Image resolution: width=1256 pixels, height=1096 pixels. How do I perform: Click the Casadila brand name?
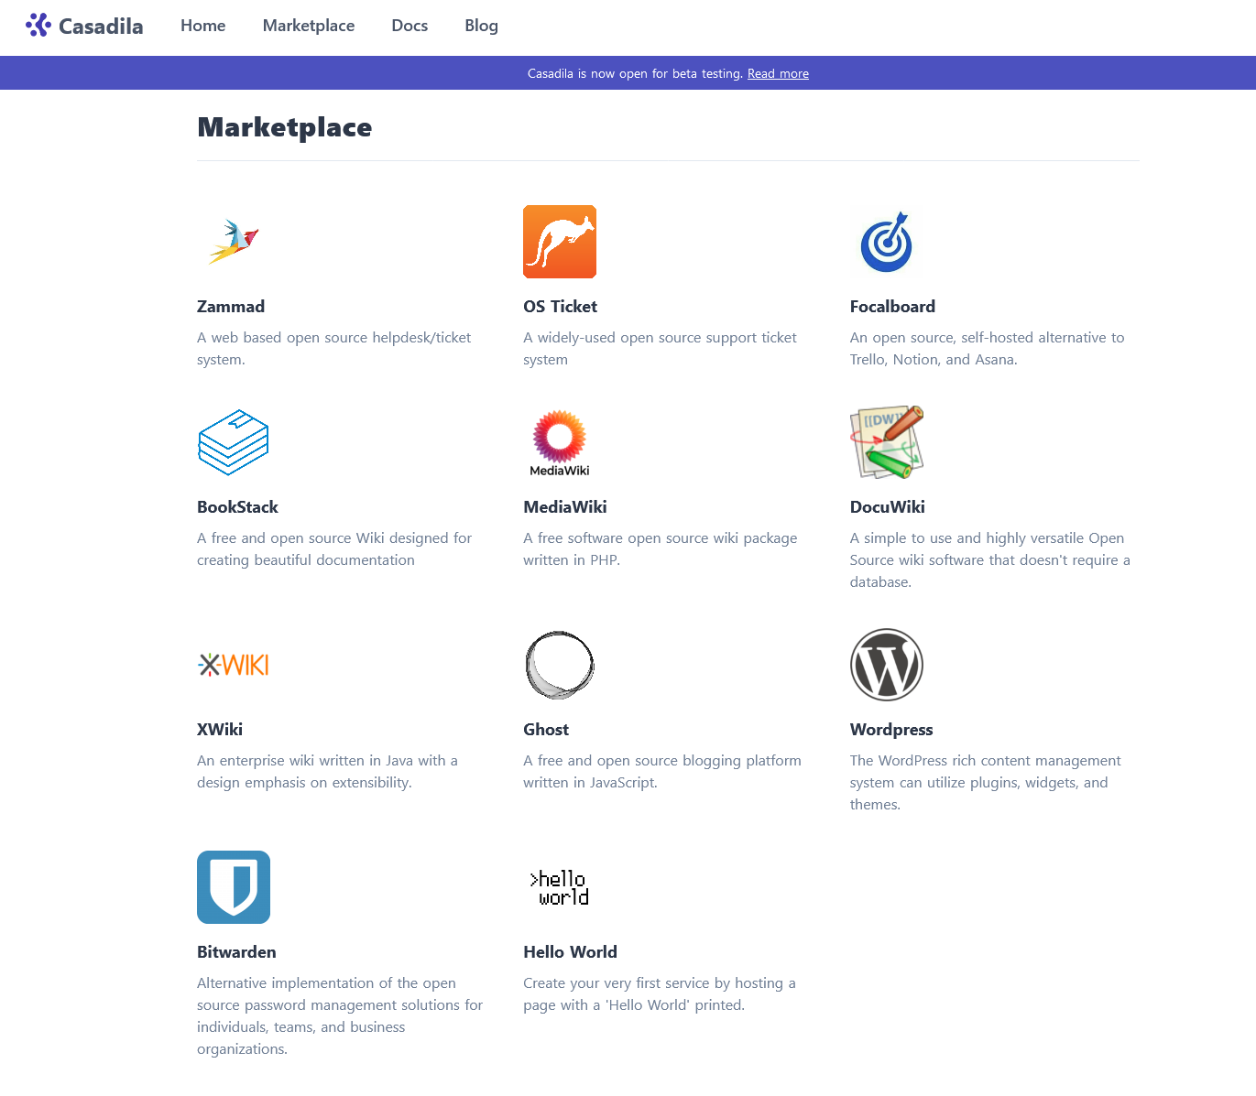pos(101,26)
